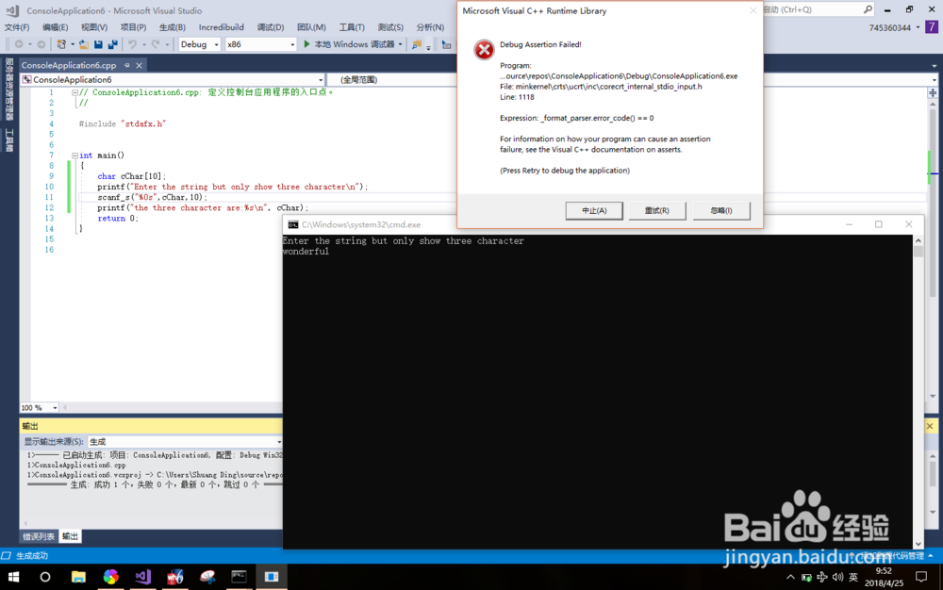Click the 中止(A) Abort button
943x590 pixels.
point(594,210)
